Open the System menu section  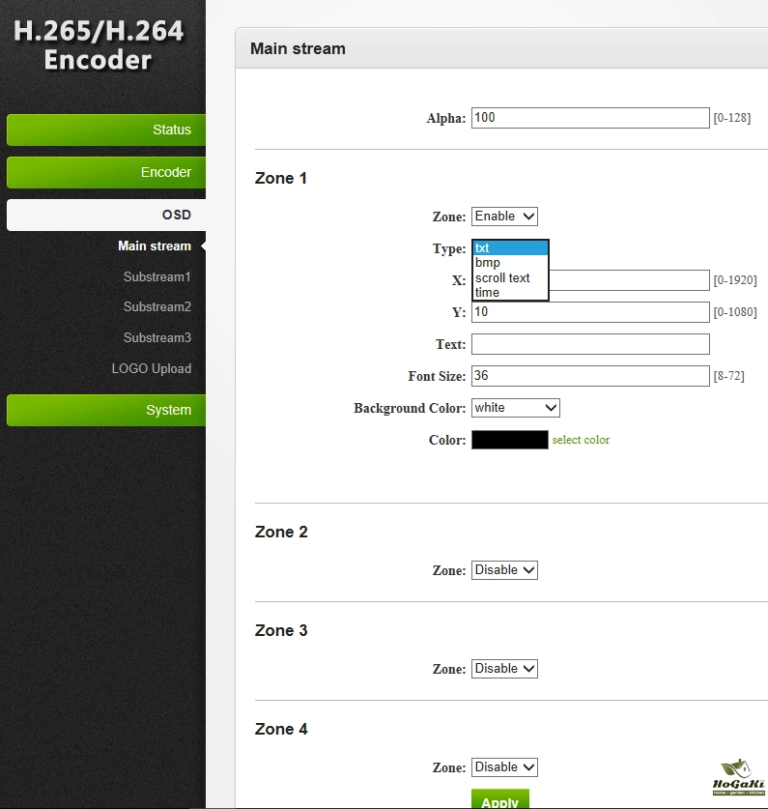click(106, 410)
